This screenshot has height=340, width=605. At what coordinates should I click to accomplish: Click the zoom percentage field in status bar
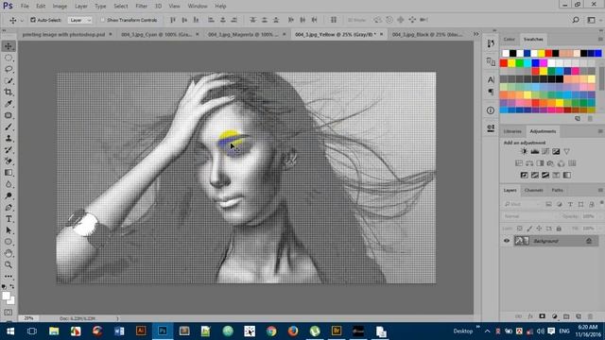pyautogui.click(x=28, y=319)
